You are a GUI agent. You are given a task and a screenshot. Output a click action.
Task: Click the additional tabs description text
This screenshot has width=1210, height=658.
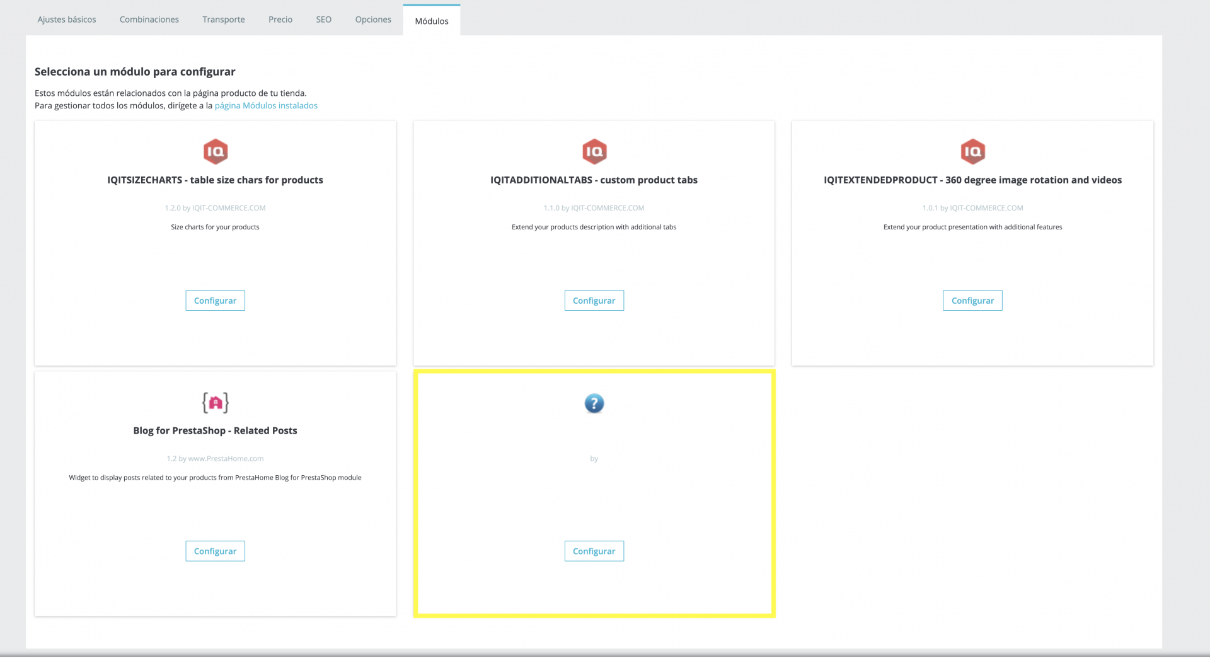pos(594,227)
